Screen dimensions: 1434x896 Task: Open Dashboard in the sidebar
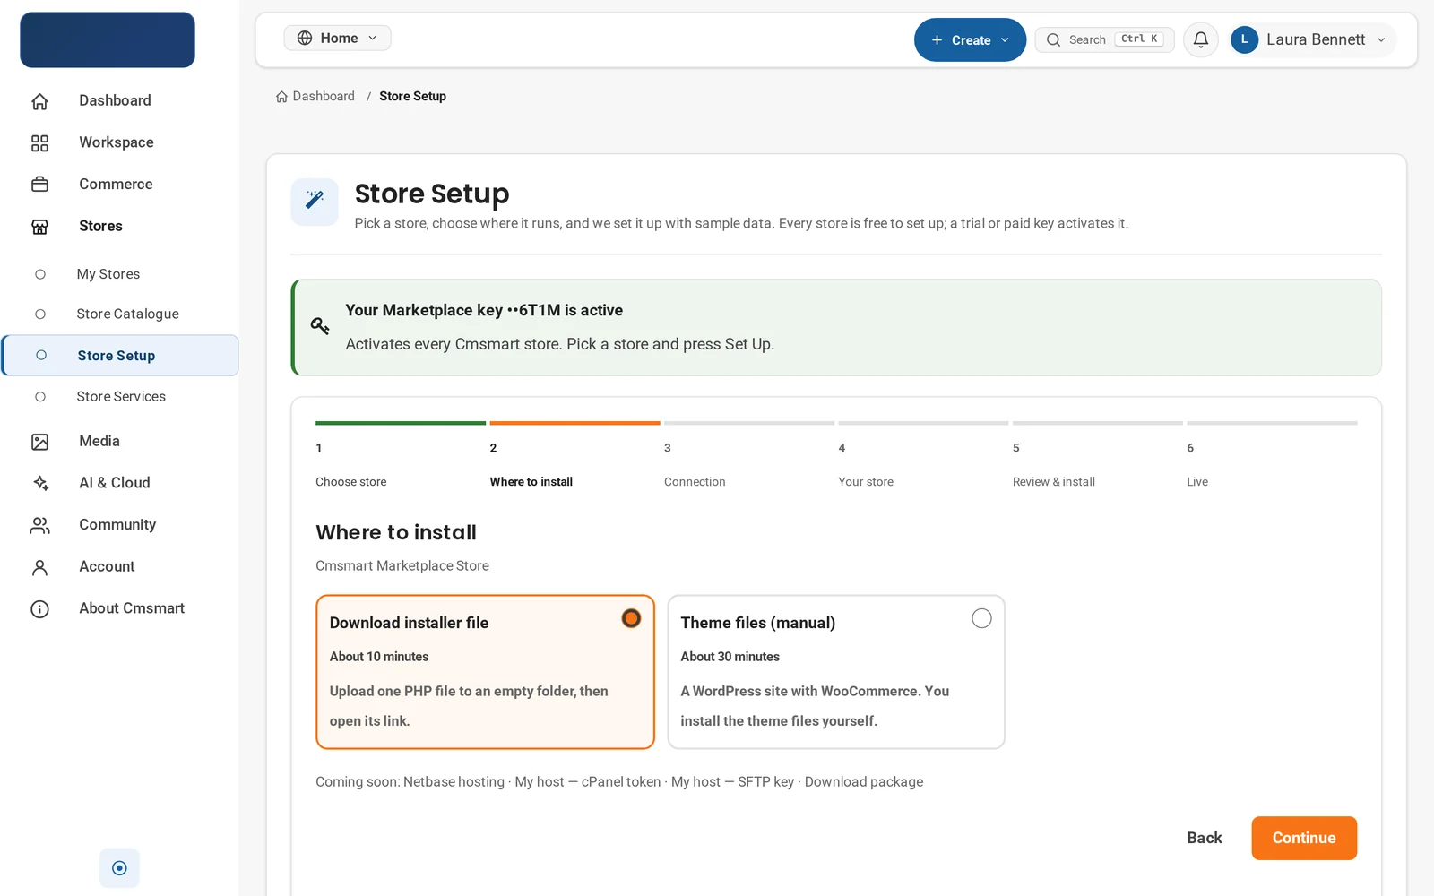pos(115,100)
